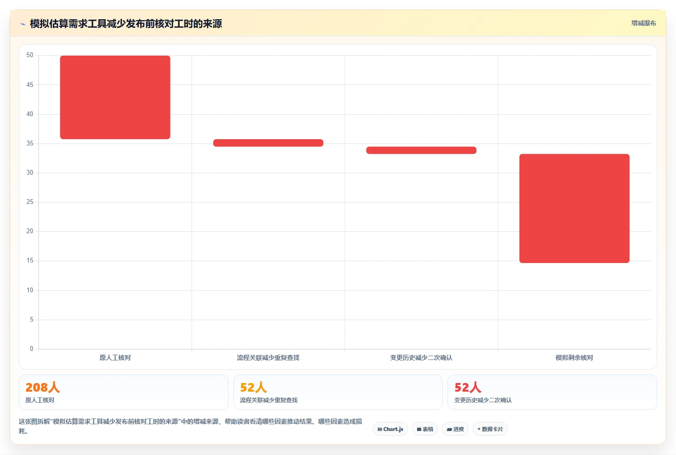
Task: Click the y-axis value 15
Action: pos(30,261)
